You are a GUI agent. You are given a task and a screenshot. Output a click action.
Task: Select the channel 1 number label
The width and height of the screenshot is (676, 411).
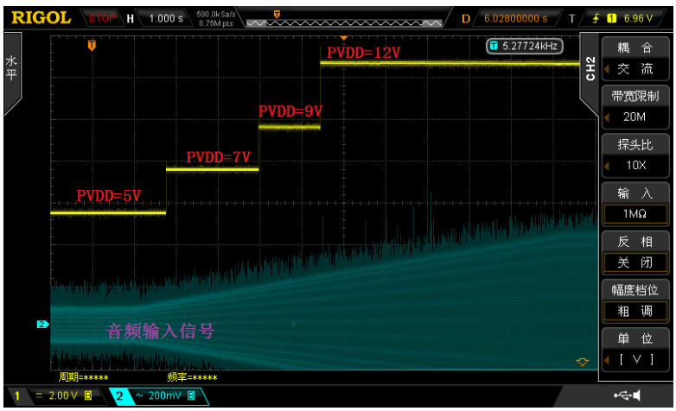17,395
